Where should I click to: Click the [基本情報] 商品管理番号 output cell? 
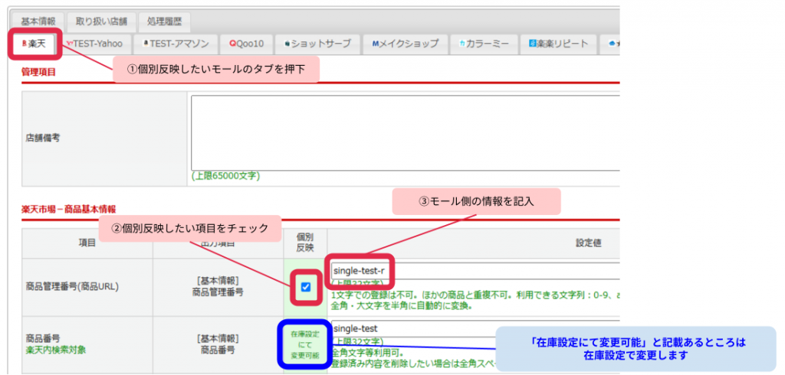[x=218, y=287]
